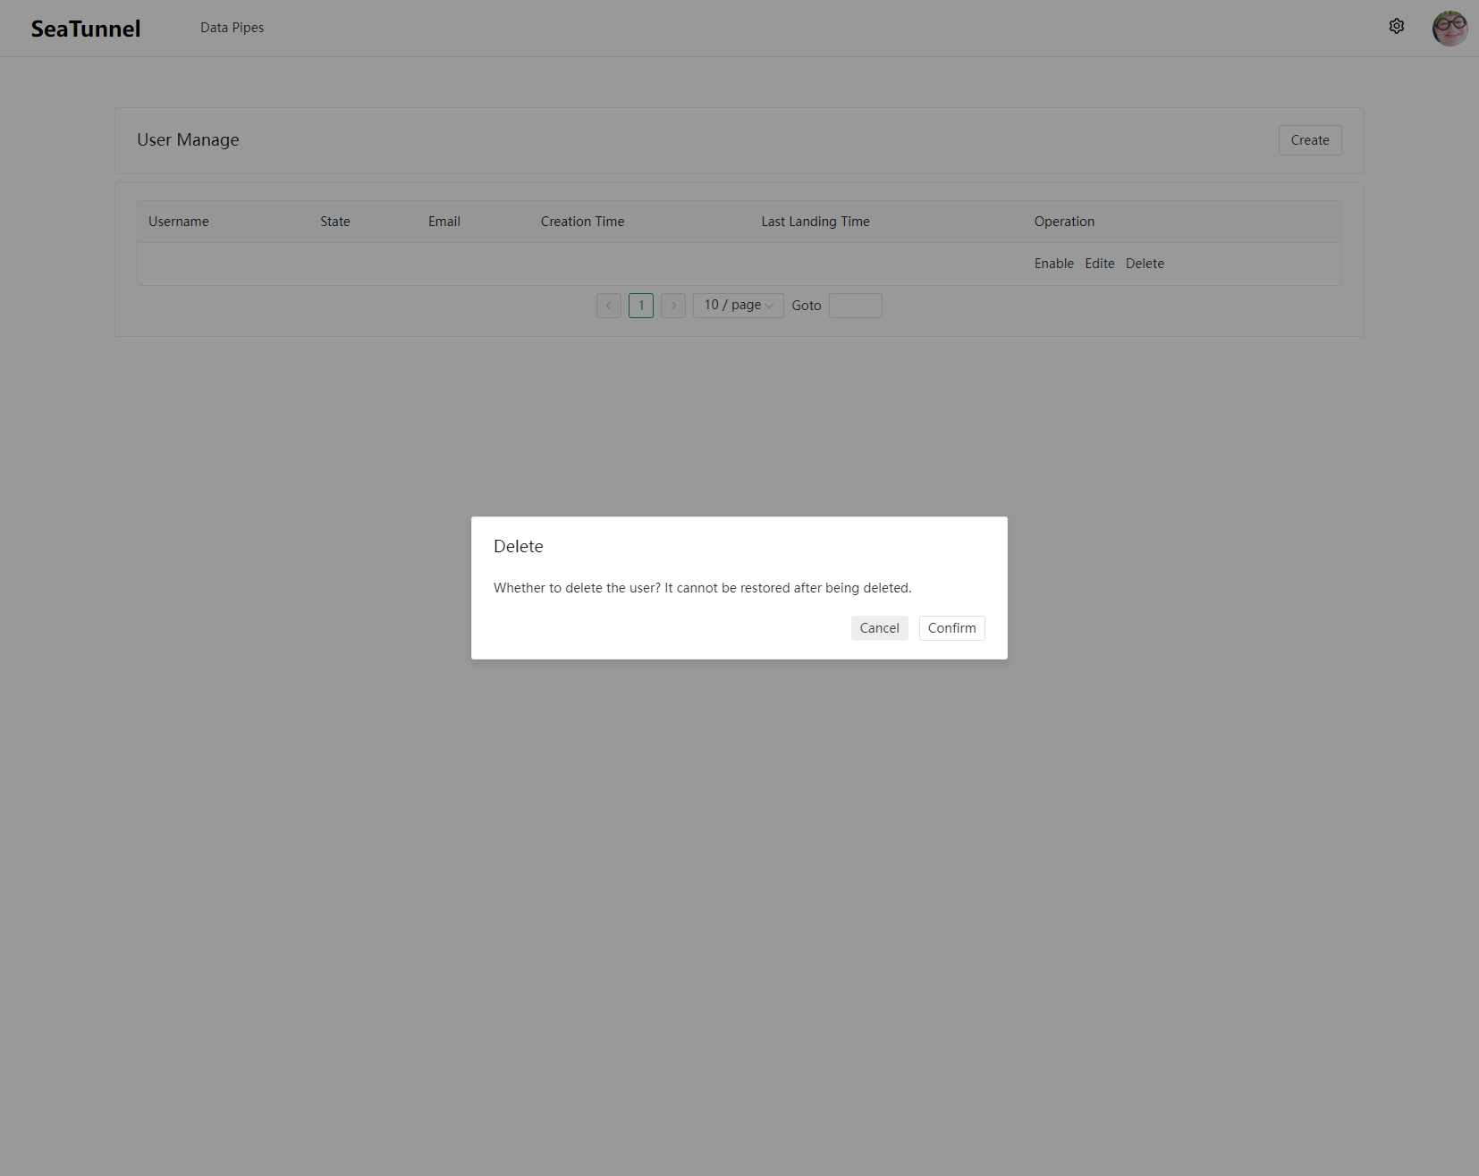Focus the Goto page input field
The width and height of the screenshot is (1479, 1176).
pos(856,306)
